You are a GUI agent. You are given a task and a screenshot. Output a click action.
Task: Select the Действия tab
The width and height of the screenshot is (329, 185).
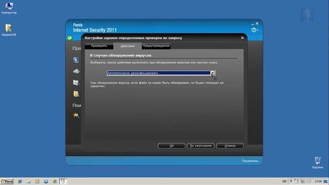127,46
